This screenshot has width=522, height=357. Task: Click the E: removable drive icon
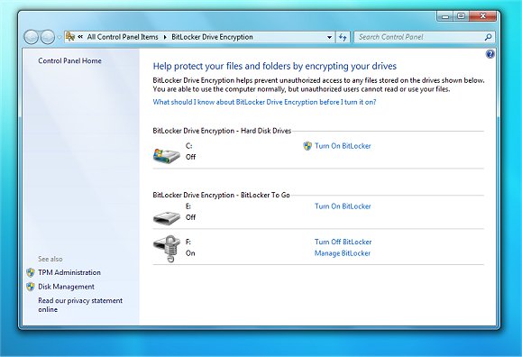(x=167, y=217)
